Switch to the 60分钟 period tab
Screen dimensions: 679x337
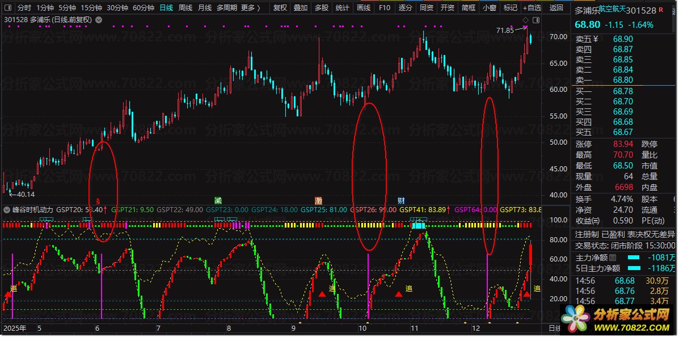tap(143, 8)
